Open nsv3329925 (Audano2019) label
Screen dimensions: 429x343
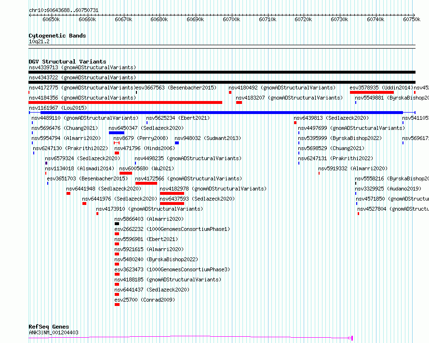point(388,189)
